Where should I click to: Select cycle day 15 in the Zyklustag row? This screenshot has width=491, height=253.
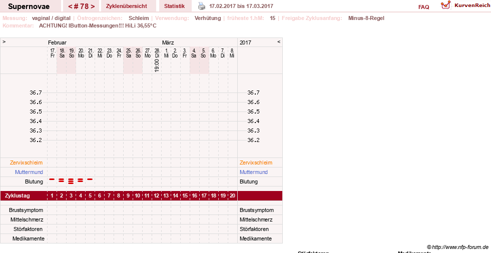(x=185, y=196)
